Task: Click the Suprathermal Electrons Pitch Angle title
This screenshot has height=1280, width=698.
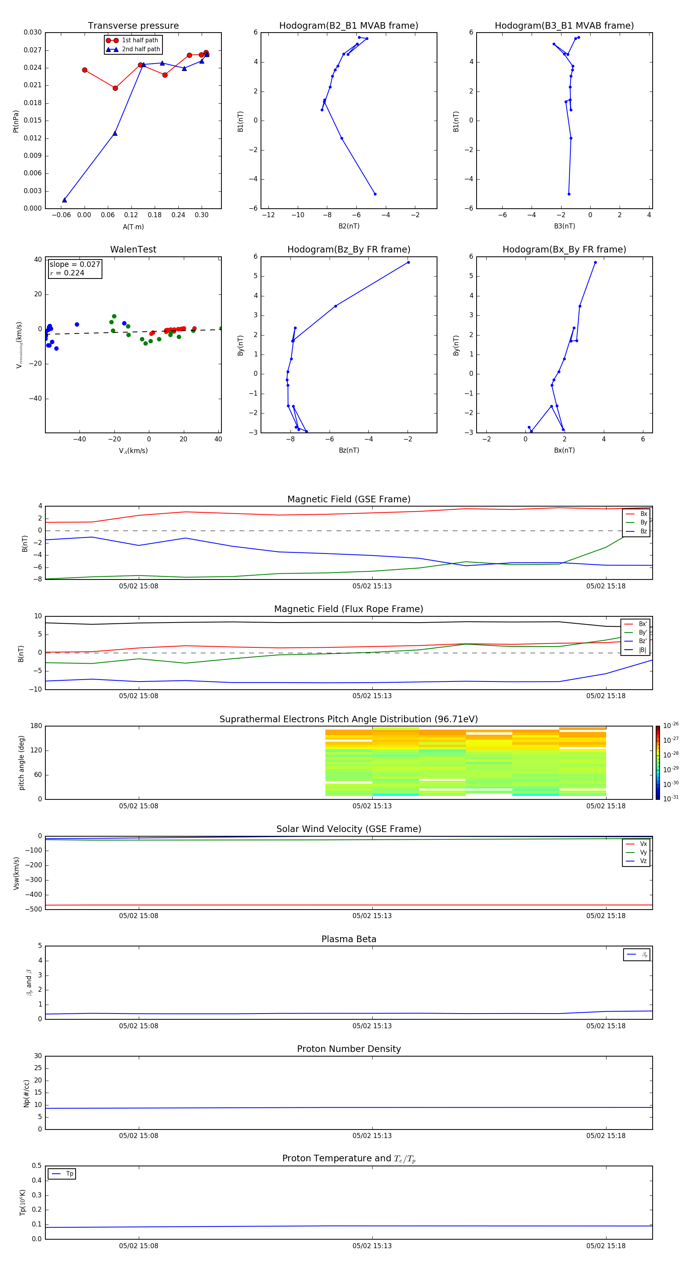Action: point(349,720)
